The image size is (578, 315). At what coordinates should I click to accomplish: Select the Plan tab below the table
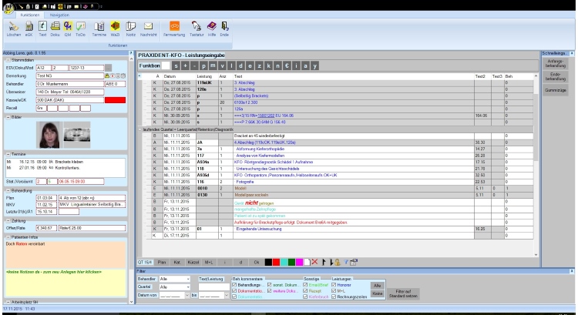pyautogui.click(x=162, y=262)
